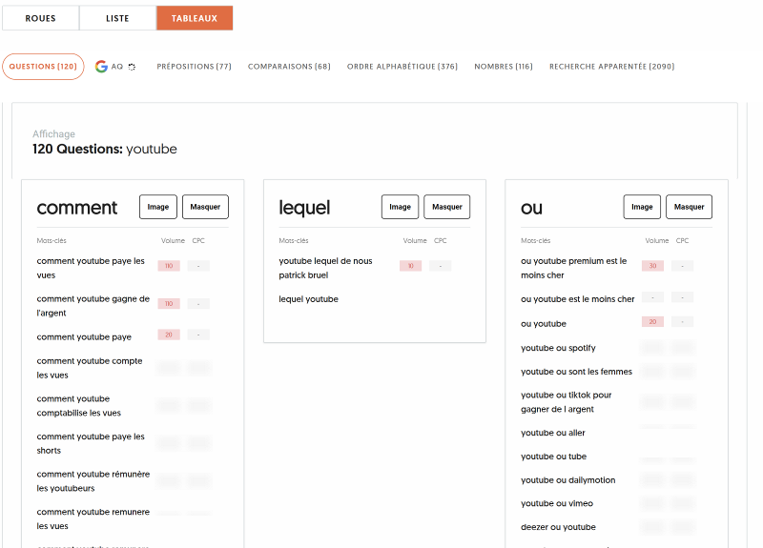Click volume badge for 'youtube lequel de nous'
This screenshot has height=548, width=763.
pyautogui.click(x=411, y=266)
